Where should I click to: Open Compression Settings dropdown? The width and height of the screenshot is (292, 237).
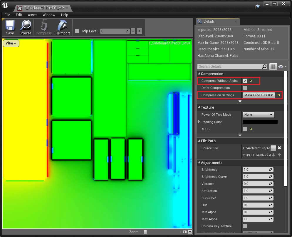pyautogui.click(x=259, y=95)
